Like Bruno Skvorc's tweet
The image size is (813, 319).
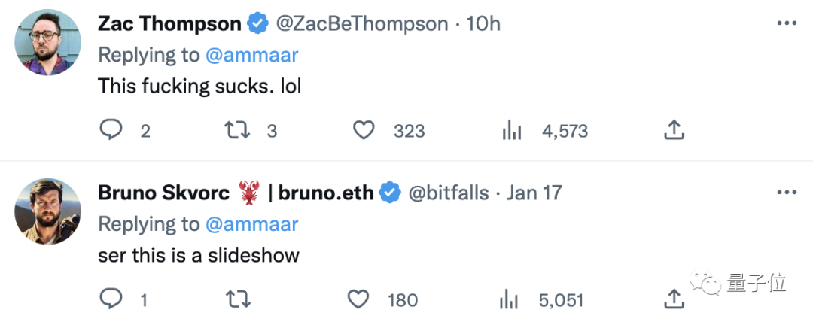(358, 300)
